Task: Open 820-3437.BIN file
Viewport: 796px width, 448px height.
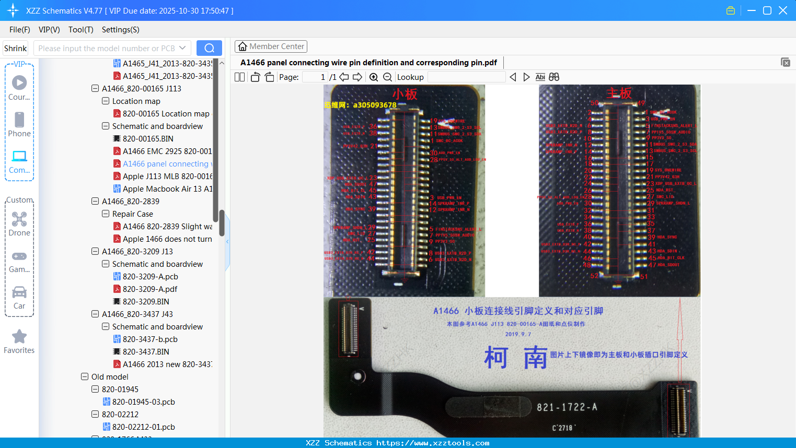Action: click(141, 352)
